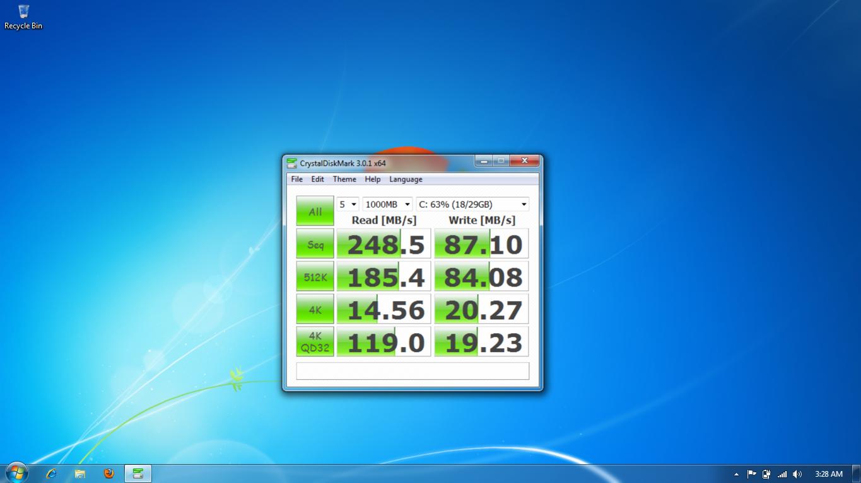Open the File menu
The height and width of the screenshot is (483, 861).
click(296, 179)
